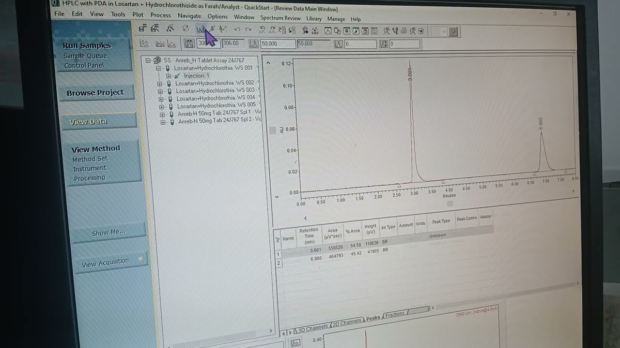Expand the Losartan+Hydrochlorothia. WS 005 node
Viewport: 620px width, 348px height.
click(x=161, y=106)
